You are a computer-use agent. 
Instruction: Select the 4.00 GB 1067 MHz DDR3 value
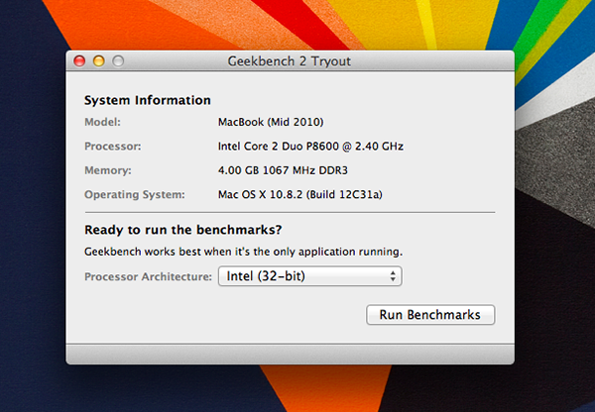click(283, 170)
